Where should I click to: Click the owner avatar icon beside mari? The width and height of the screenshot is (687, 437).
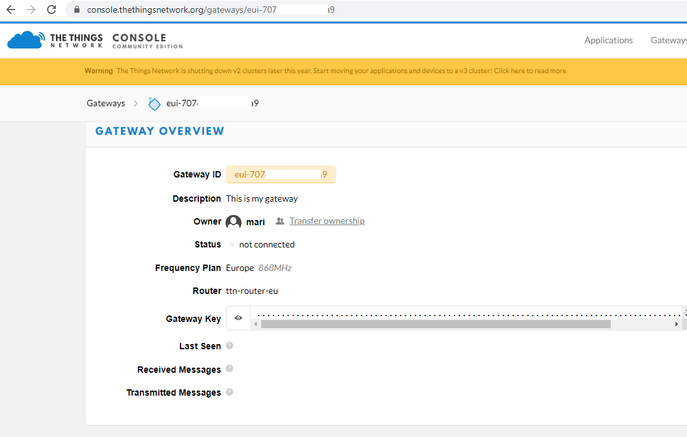[x=233, y=222]
